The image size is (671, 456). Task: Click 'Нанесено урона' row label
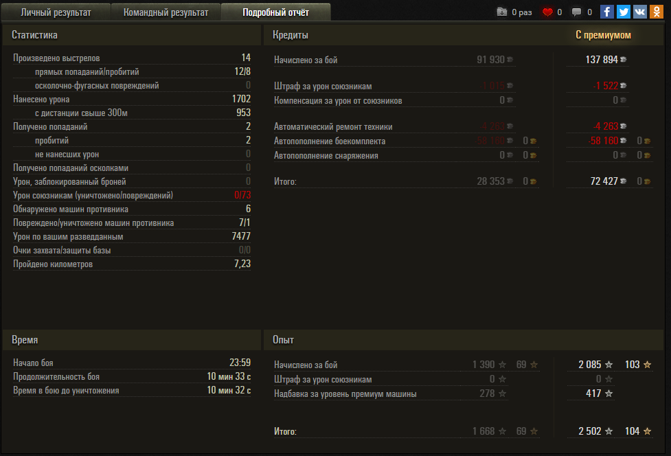(41, 100)
